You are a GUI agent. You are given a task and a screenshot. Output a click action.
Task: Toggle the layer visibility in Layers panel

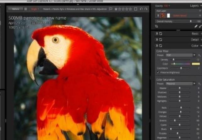[x=158, y=16]
